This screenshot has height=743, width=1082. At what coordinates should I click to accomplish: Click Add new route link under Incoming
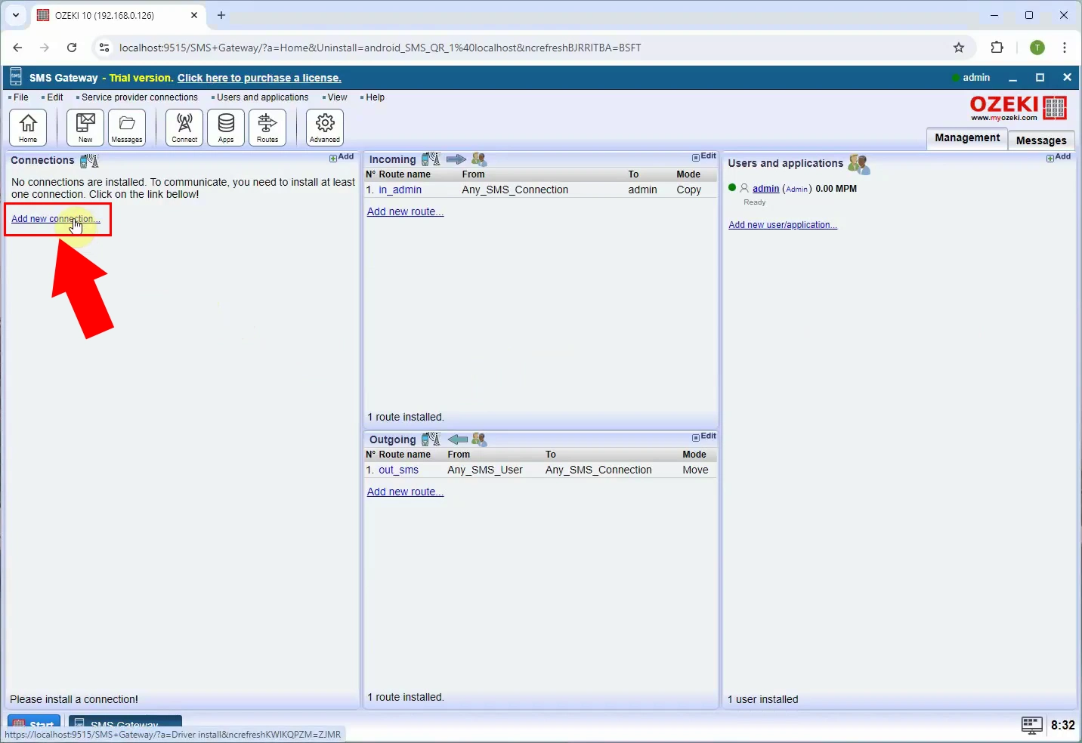pos(405,211)
